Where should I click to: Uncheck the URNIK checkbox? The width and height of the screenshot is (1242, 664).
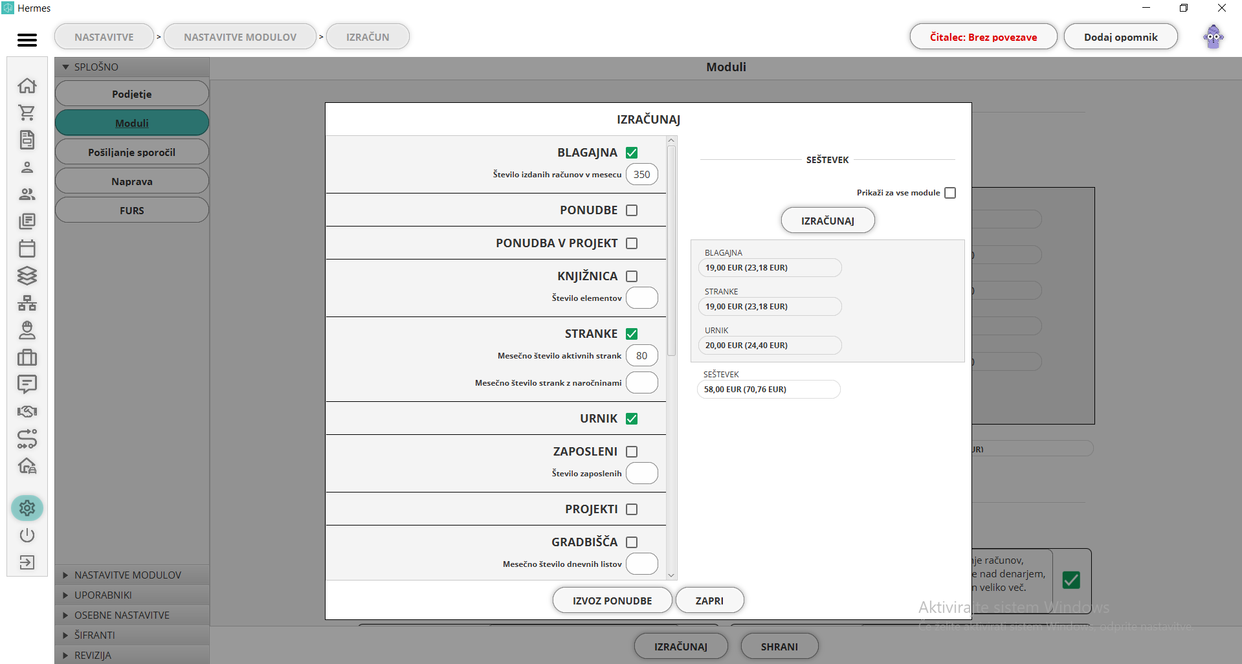632,419
